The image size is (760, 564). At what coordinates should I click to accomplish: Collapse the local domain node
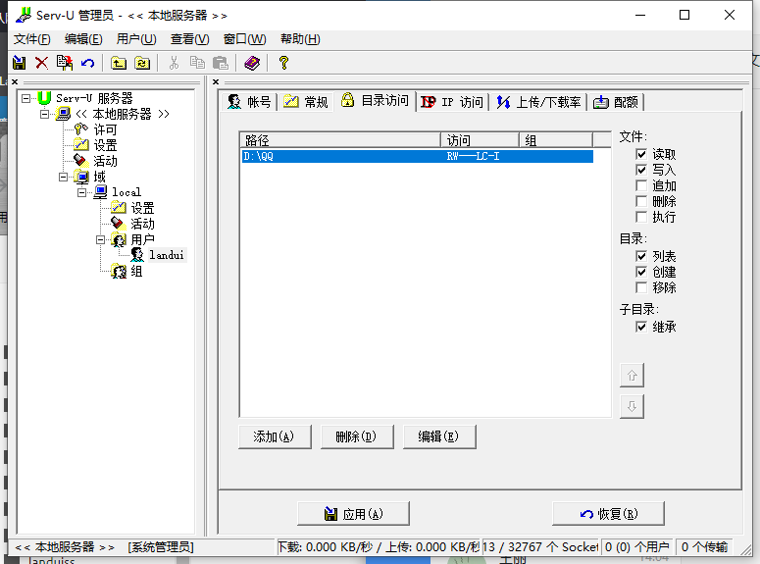point(82,192)
